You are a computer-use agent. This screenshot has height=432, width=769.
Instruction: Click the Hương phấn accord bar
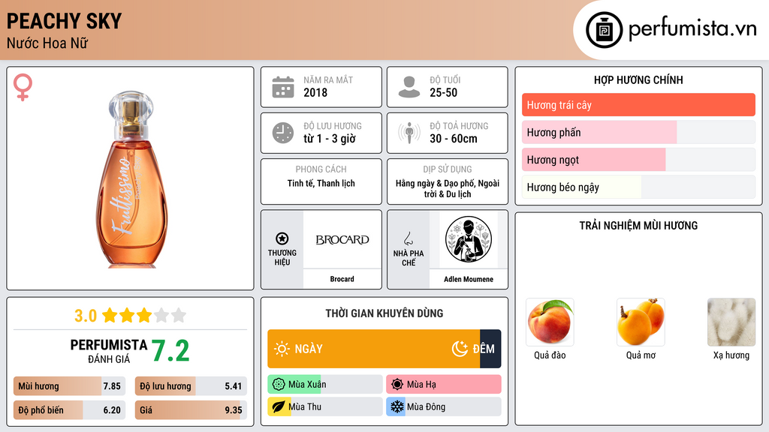[638, 132]
